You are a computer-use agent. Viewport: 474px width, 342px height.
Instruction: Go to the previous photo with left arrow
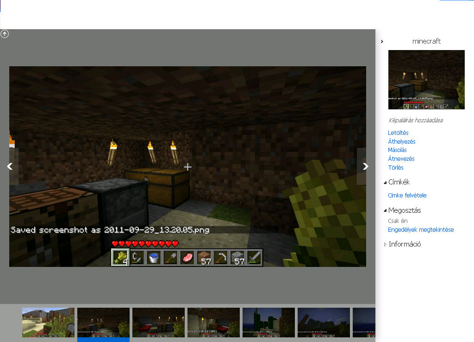(10, 166)
